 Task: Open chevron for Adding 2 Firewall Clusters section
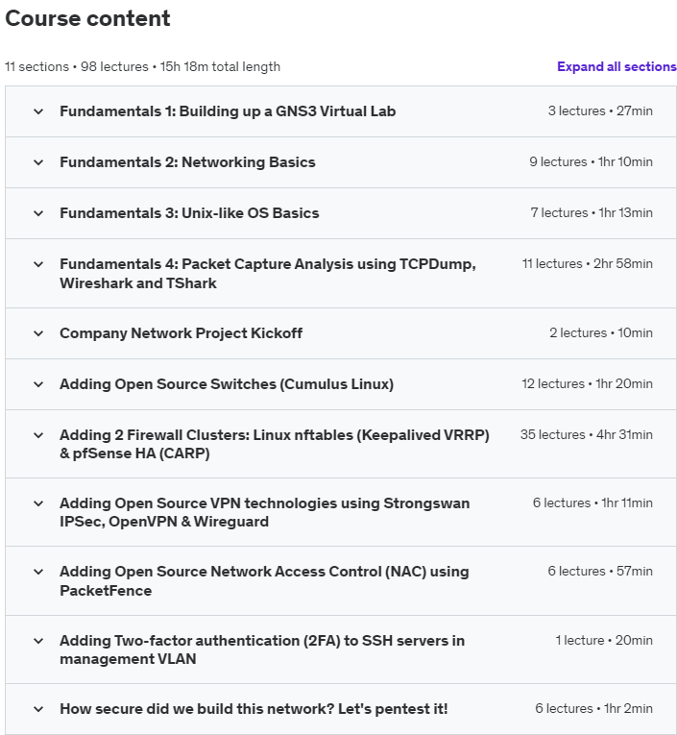click(38, 435)
